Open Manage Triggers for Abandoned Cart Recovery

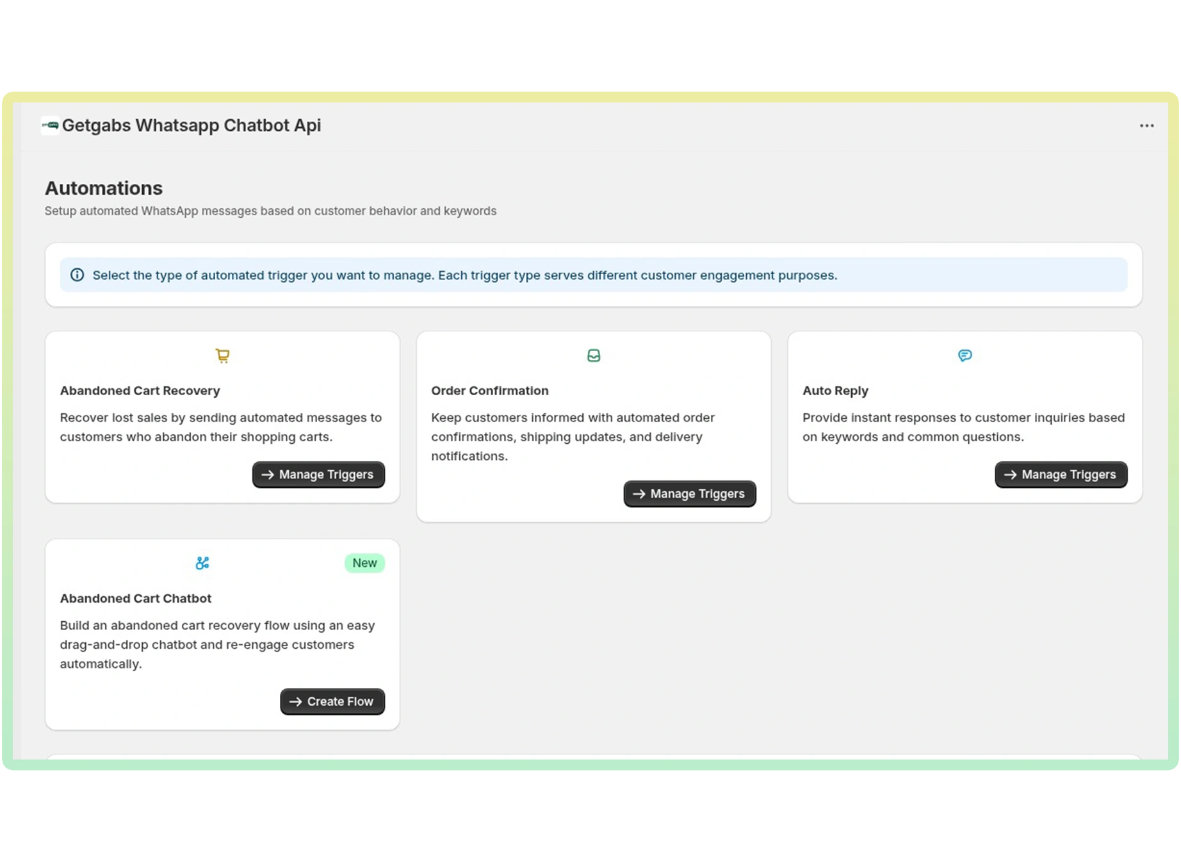pos(318,475)
